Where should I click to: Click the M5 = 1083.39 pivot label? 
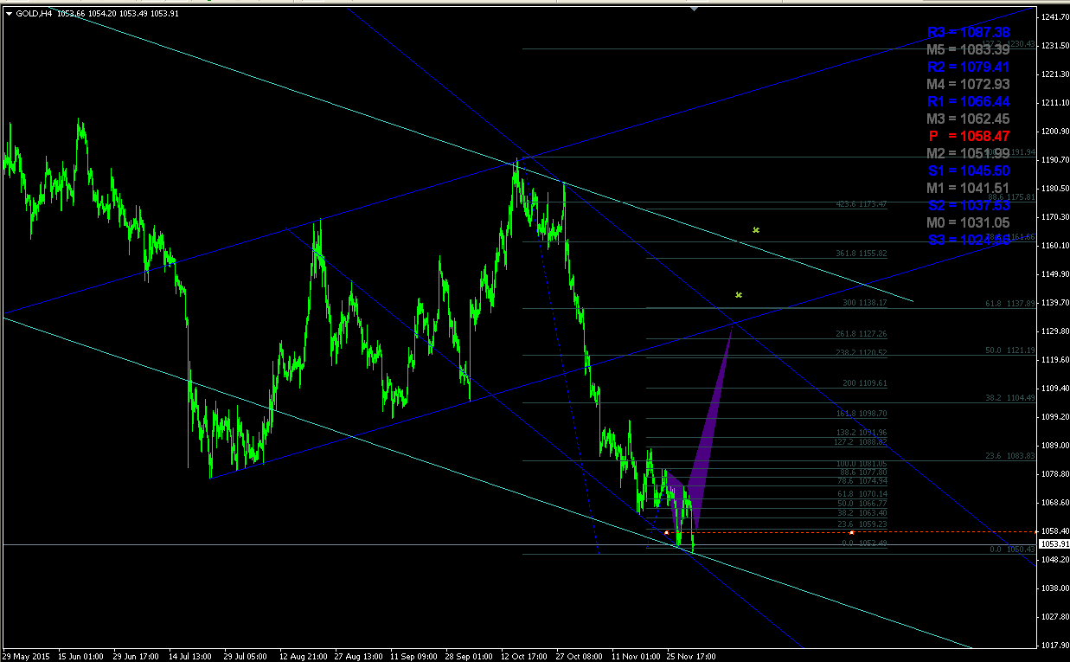pyautogui.click(x=969, y=50)
